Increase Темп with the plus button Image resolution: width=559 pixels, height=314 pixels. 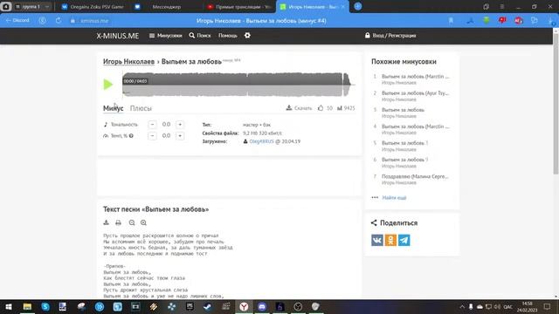tap(180, 136)
